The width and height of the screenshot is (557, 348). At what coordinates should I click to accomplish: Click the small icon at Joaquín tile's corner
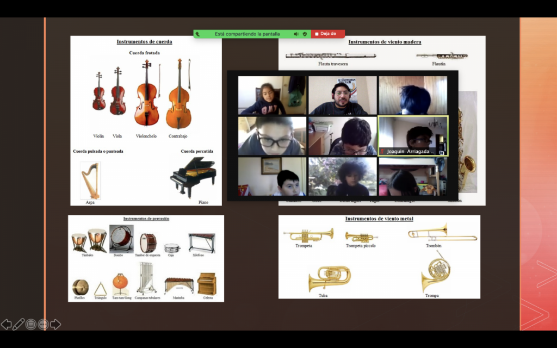point(442,153)
